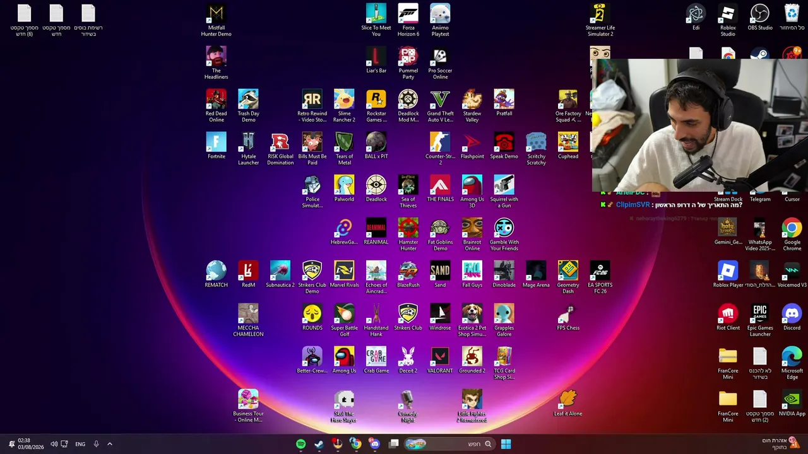Select the Pro Soccer Online icon
Screen dimensions: 808x454
[440, 63]
